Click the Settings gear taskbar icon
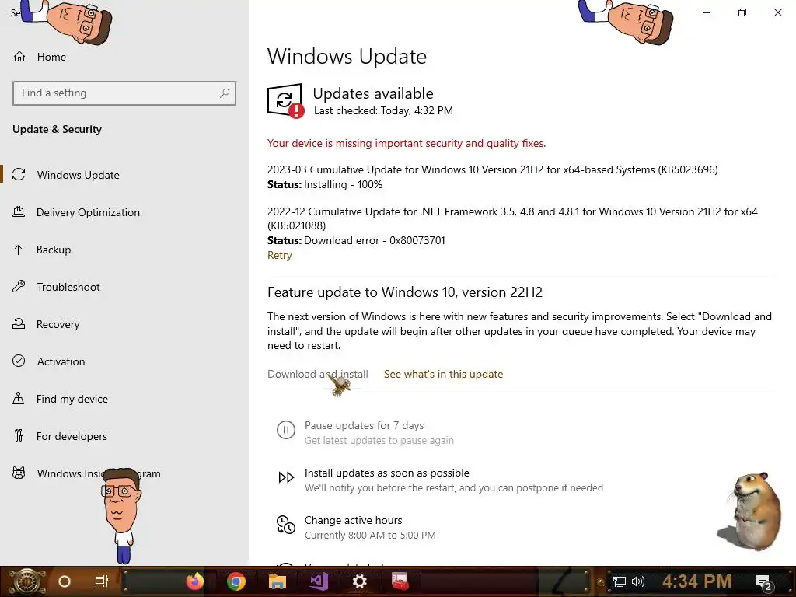796x597 pixels. 359,581
